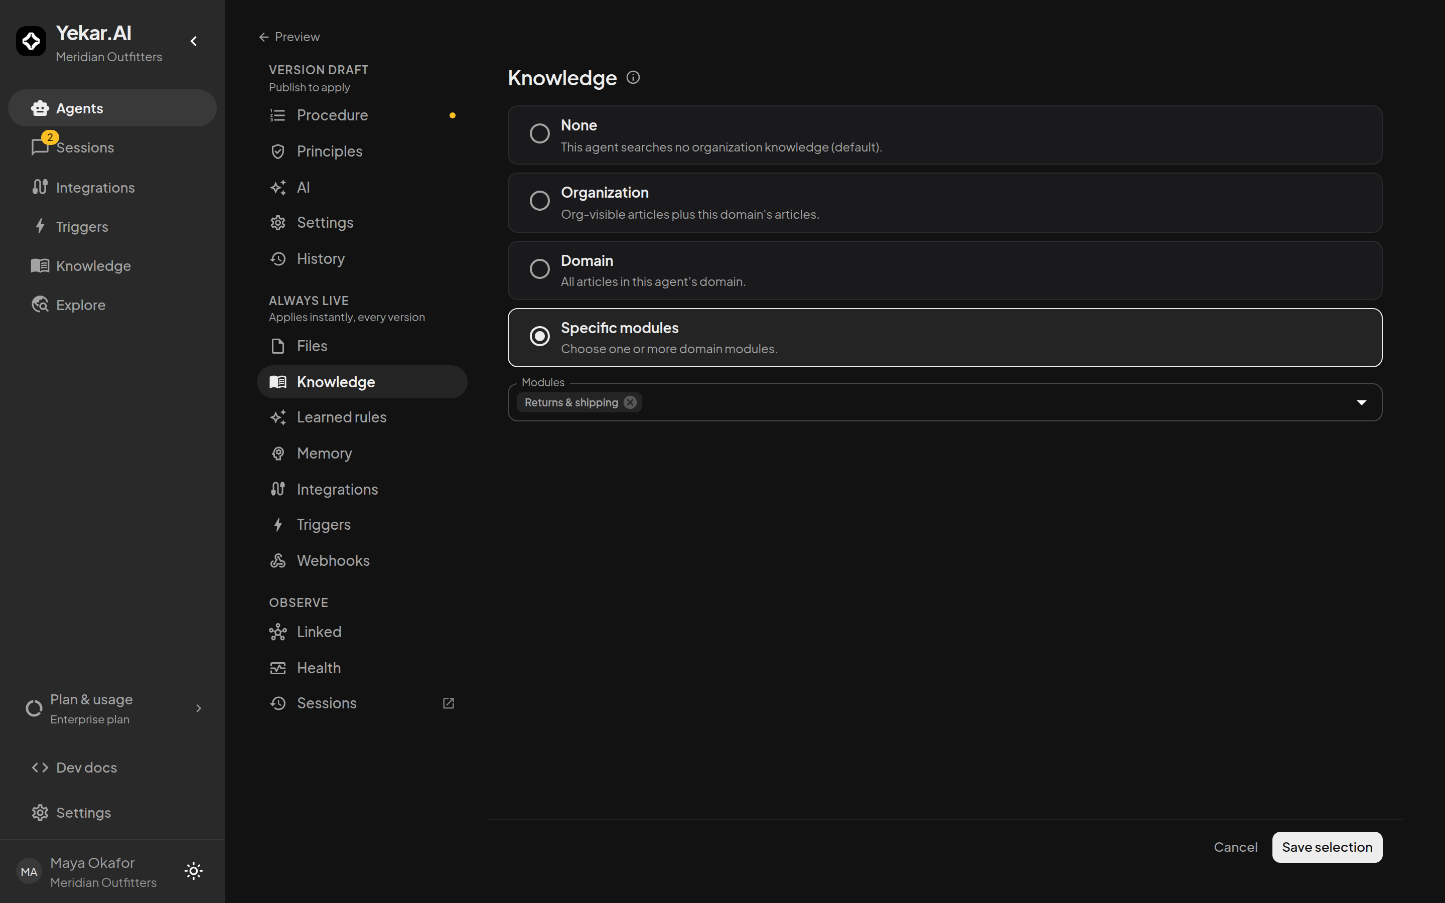Remove the Returns & shipping module chip
Viewport: 1445px width, 903px height.
click(630, 402)
